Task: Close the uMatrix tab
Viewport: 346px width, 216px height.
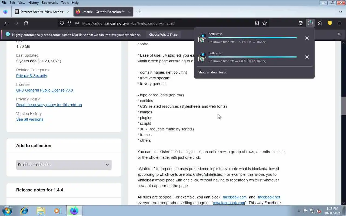Action: (x=129, y=12)
